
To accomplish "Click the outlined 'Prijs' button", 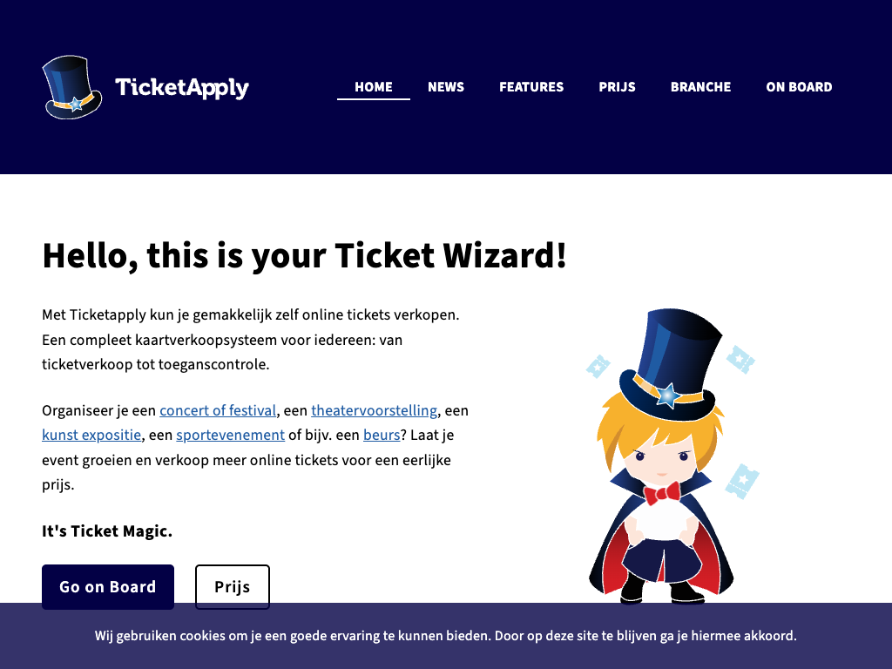I will (x=232, y=586).
